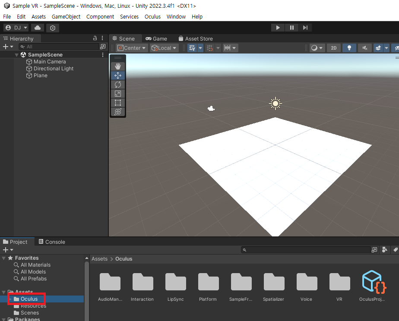The width and height of the screenshot is (399, 321).
Task: Toggle grid snapping icon
Action: [x=210, y=48]
